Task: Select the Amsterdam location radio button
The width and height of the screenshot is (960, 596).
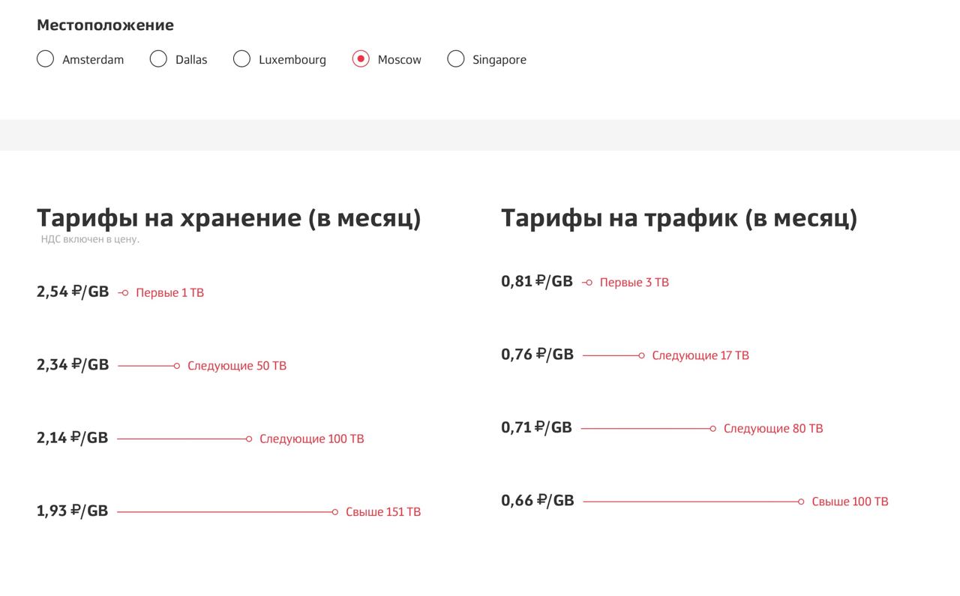Action: pos(46,58)
